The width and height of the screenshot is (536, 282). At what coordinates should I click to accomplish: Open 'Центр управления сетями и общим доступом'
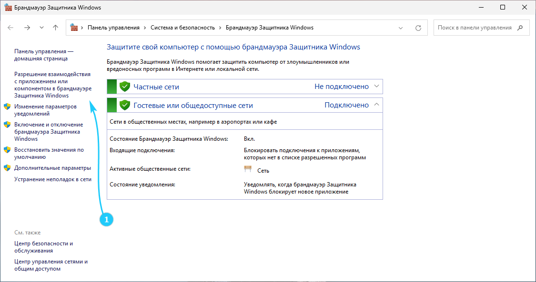51,265
